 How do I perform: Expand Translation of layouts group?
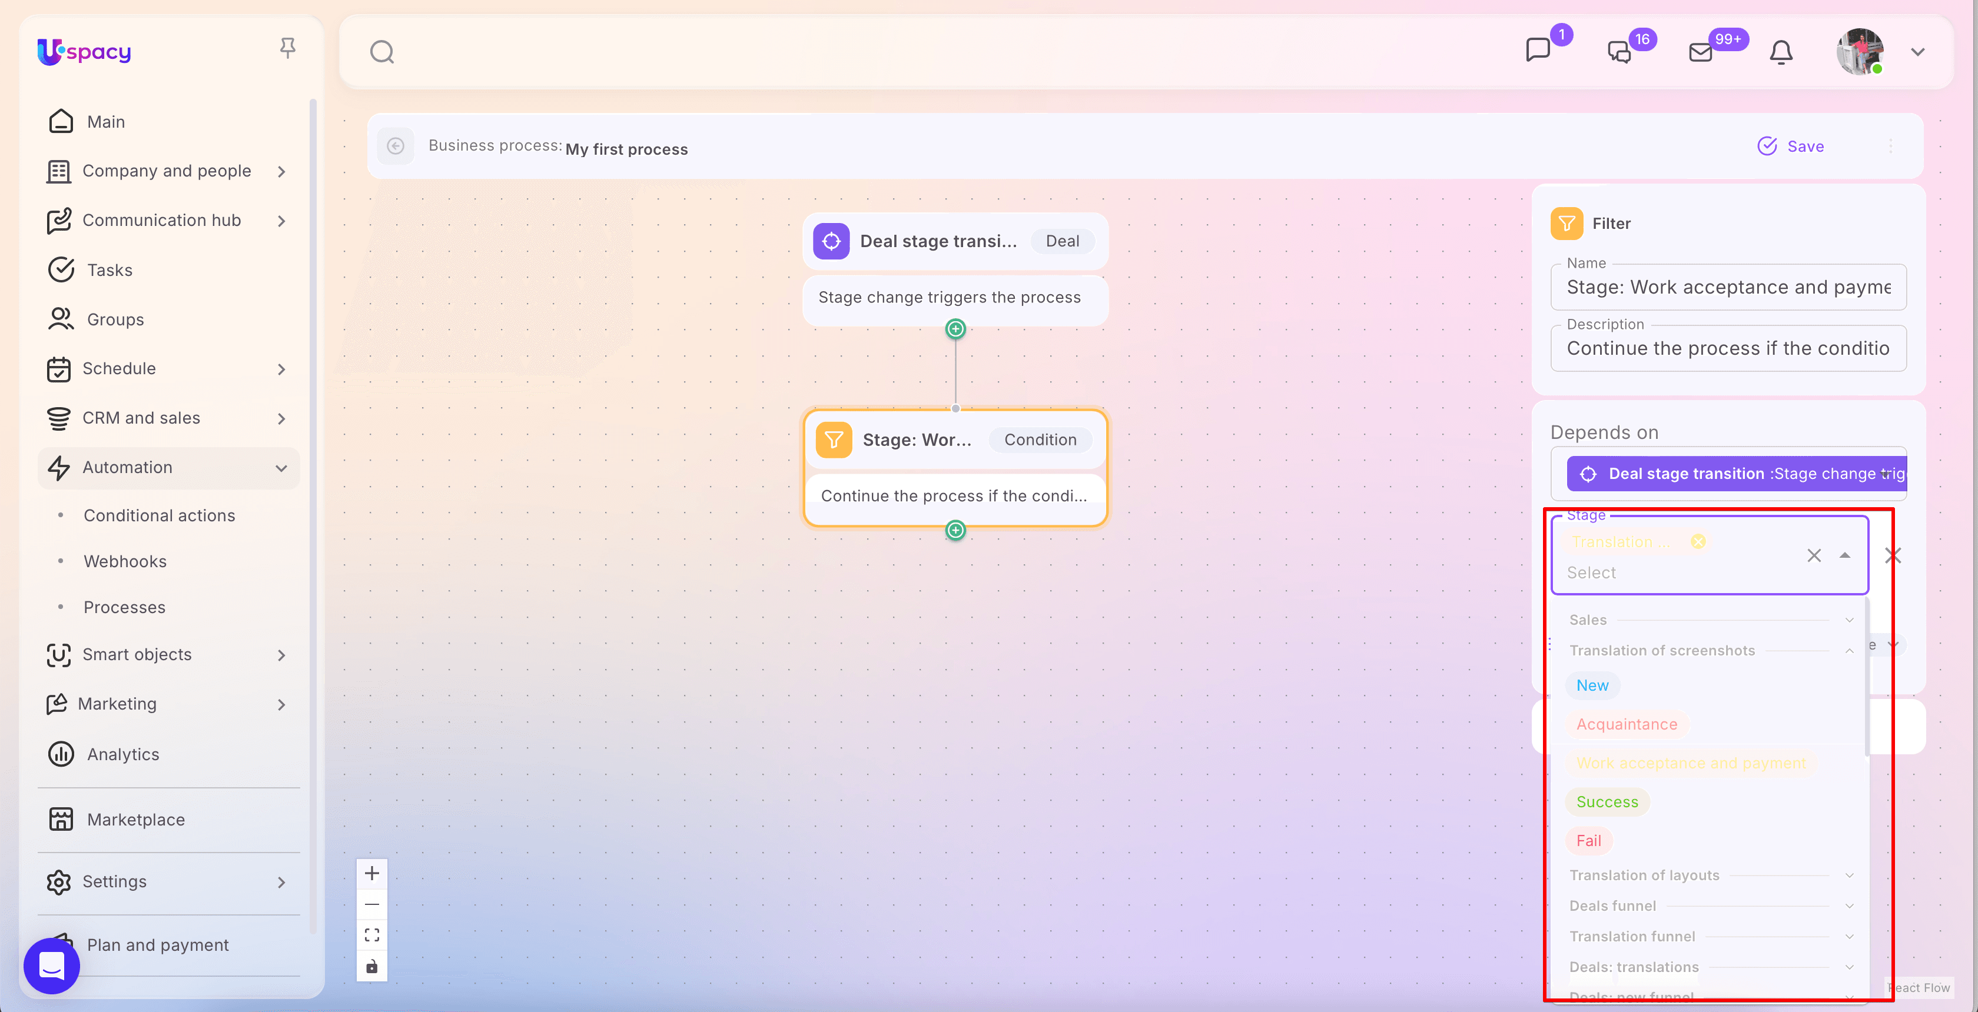[1849, 875]
